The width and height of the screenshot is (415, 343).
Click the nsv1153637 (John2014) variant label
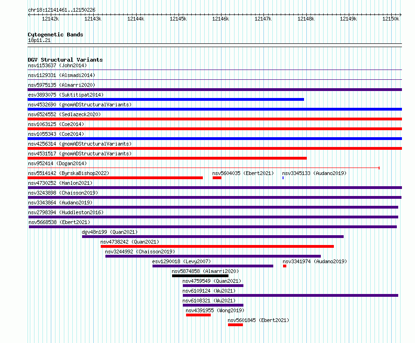coord(57,65)
